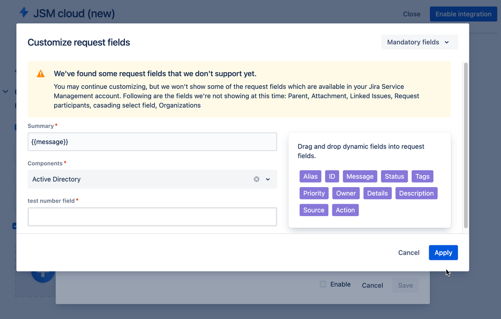Click the test number field input

[152, 217]
